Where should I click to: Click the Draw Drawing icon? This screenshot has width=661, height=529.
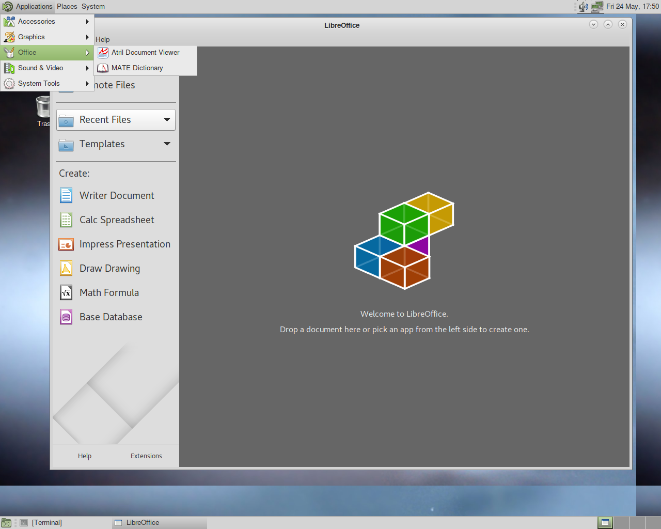point(66,268)
